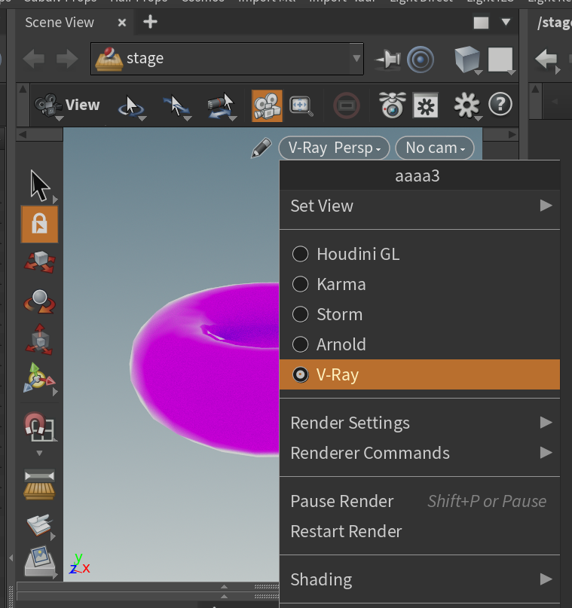Image resolution: width=572 pixels, height=608 pixels.
Task: Open the render snapshot image icon
Action: 39,561
